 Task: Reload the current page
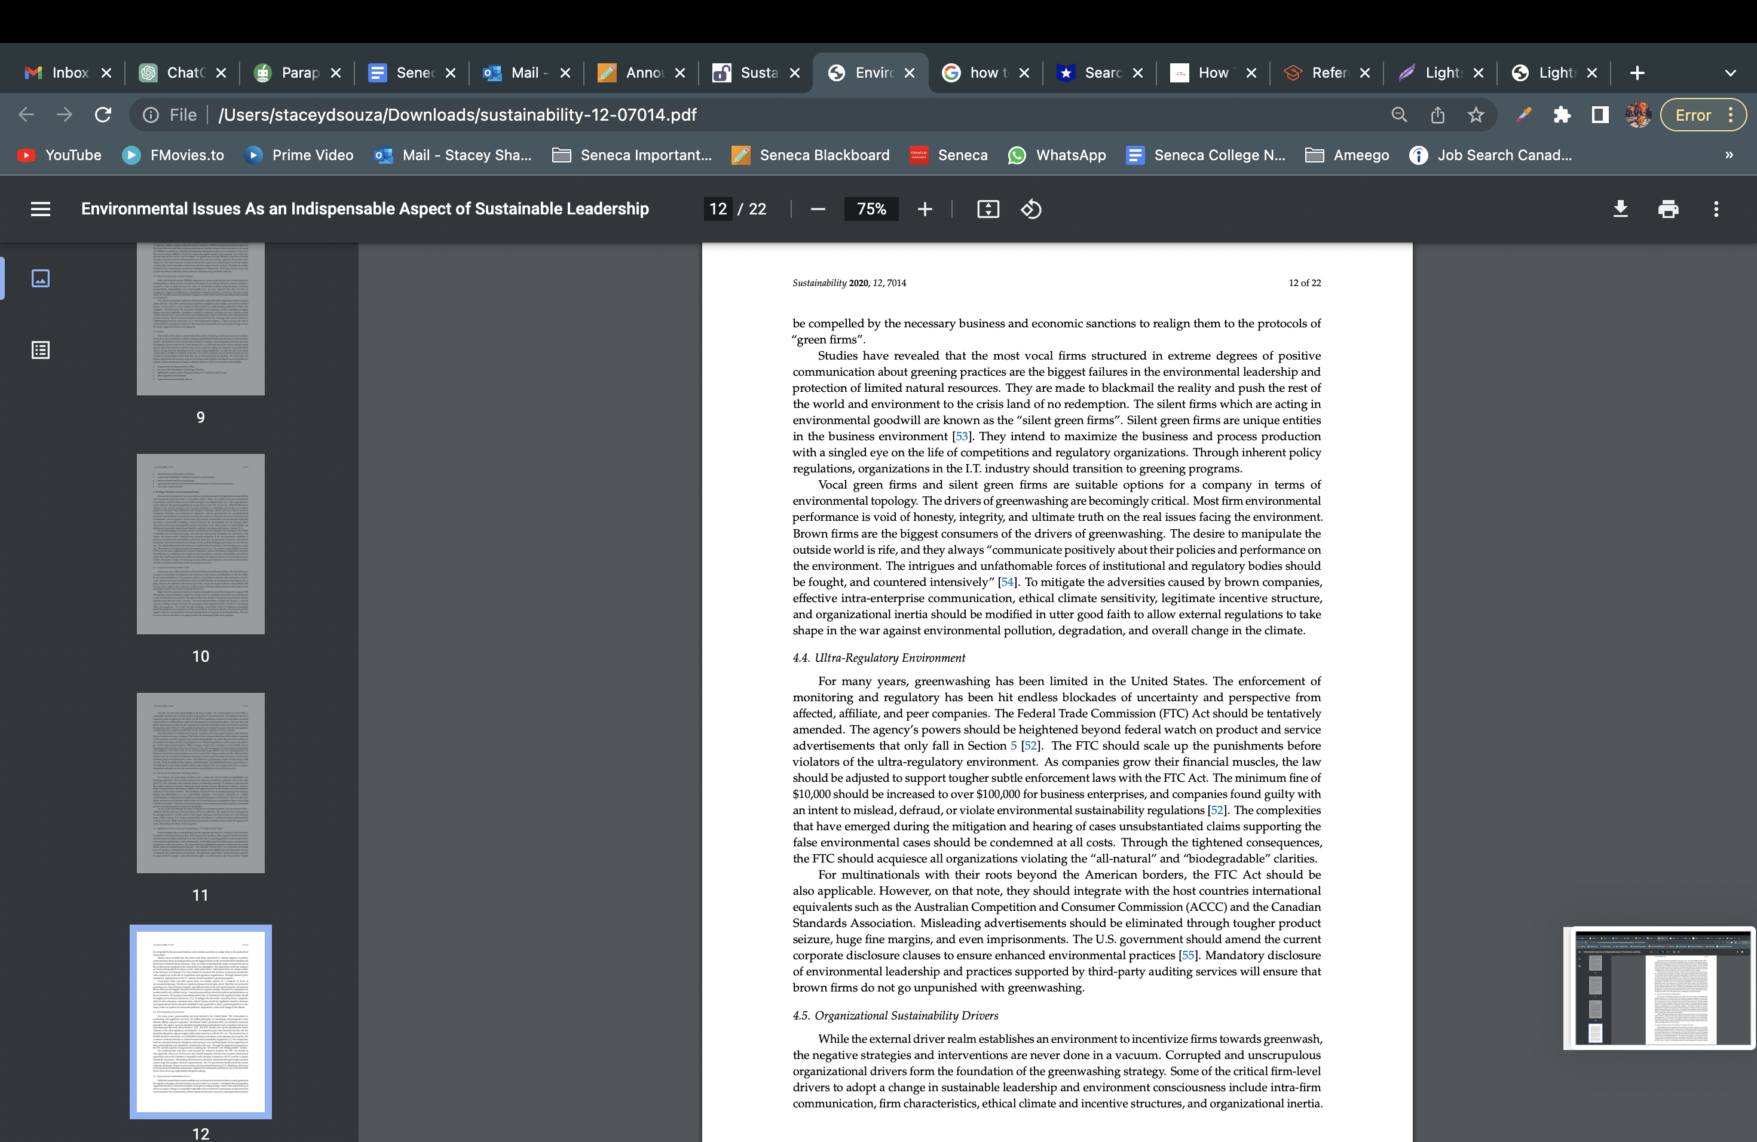pyautogui.click(x=103, y=115)
